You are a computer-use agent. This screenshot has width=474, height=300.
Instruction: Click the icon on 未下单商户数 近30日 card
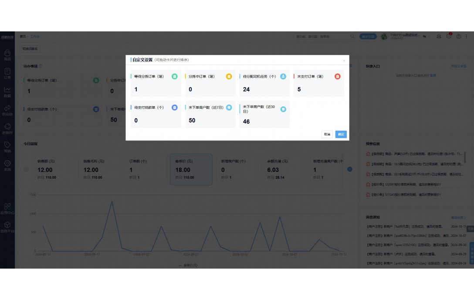283,109
